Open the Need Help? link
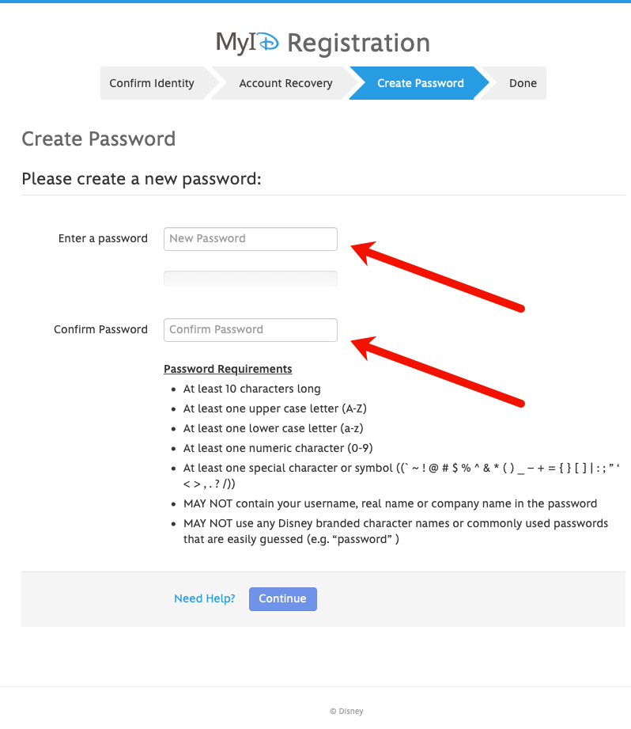The width and height of the screenshot is (631, 729). tap(204, 598)
